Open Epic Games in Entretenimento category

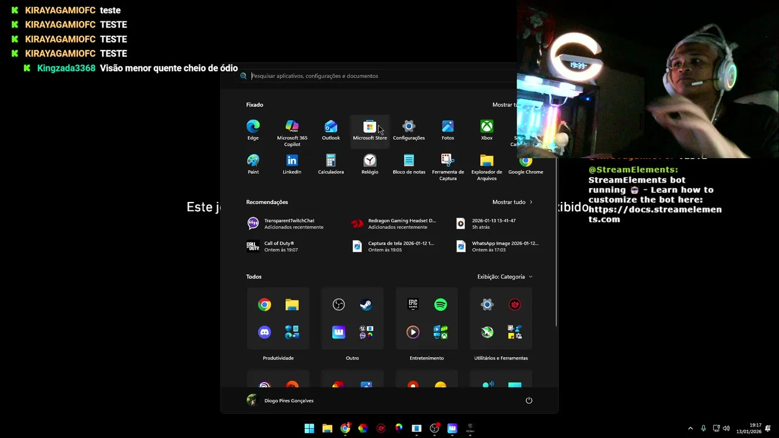[413, 305]
